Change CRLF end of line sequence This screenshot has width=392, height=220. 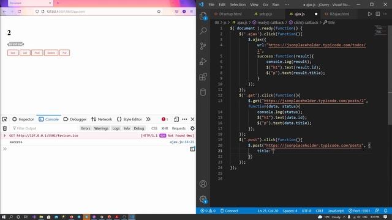coord(319,211)
